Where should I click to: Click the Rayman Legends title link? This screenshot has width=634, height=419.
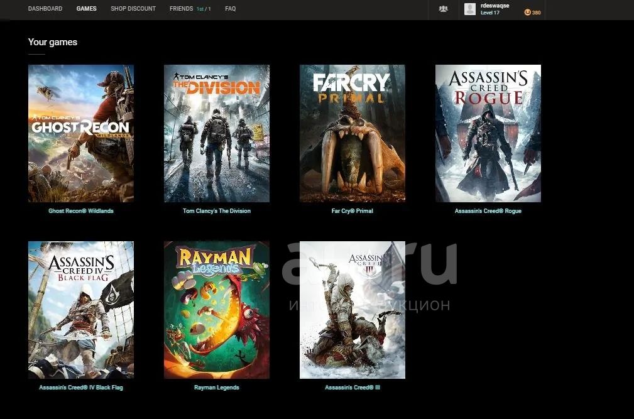pyautogui.click(x=217, y=388)
